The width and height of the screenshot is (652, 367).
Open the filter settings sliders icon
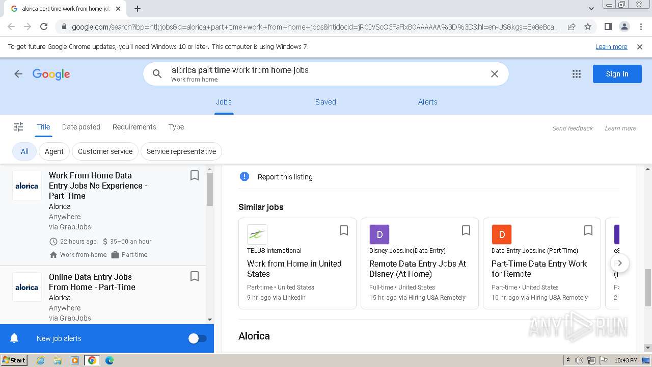point(18,127)
